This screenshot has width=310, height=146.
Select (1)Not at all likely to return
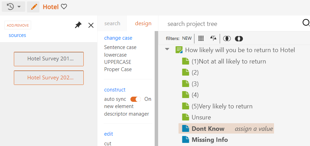click(x=229, y=61)
